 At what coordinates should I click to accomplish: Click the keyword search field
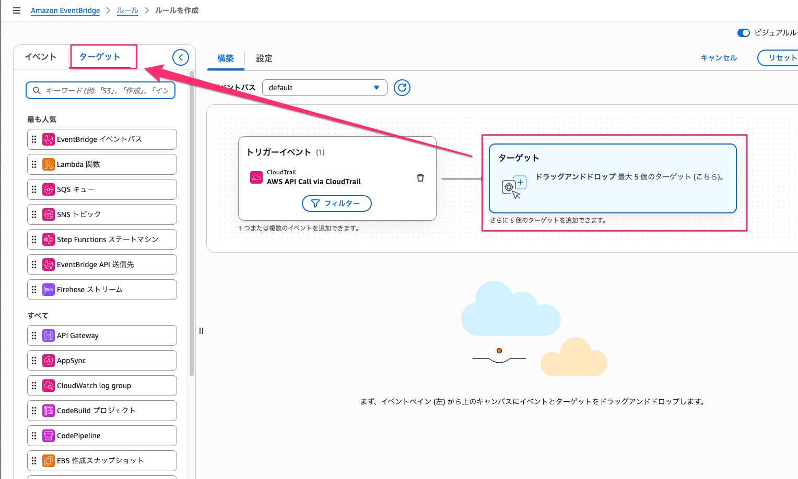coord(107,90)
